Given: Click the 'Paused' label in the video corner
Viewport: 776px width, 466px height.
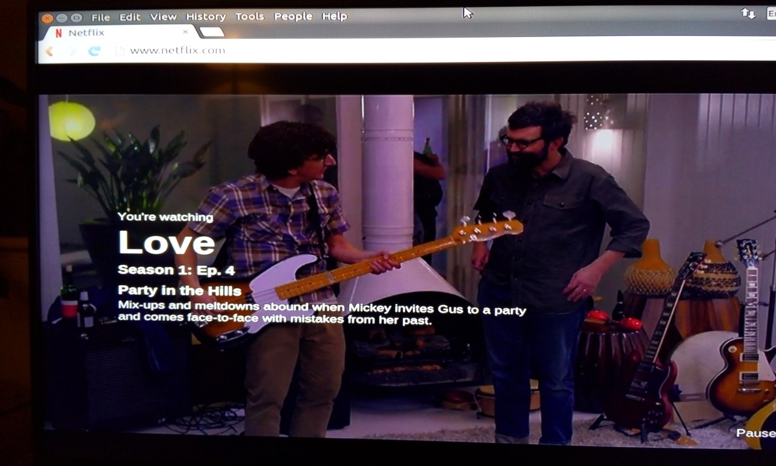Looking at the screenshot, I should 756,433.
